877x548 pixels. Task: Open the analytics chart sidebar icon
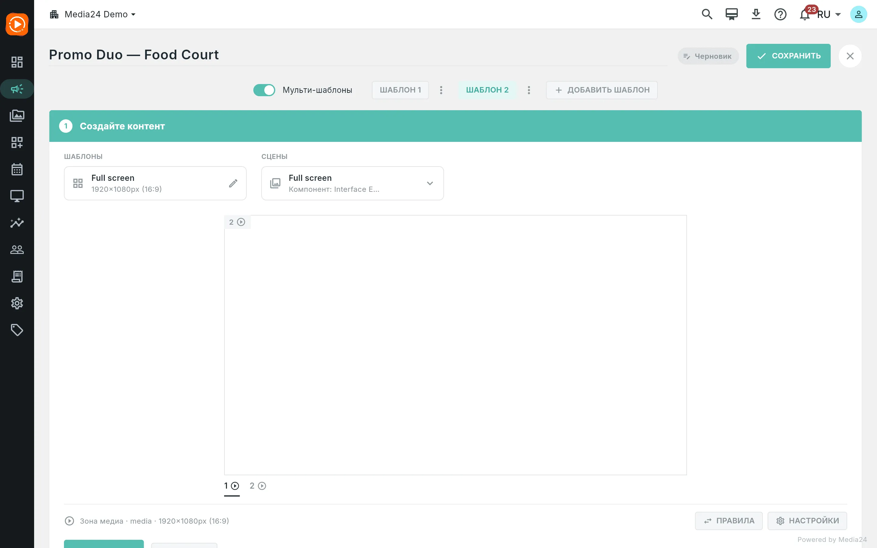17,223
